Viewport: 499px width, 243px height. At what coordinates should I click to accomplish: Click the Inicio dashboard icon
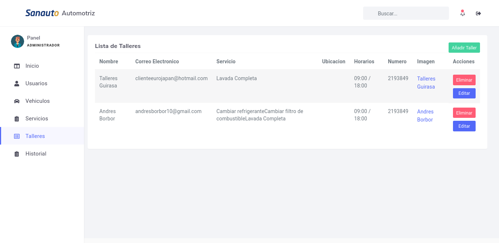[17, 66]
